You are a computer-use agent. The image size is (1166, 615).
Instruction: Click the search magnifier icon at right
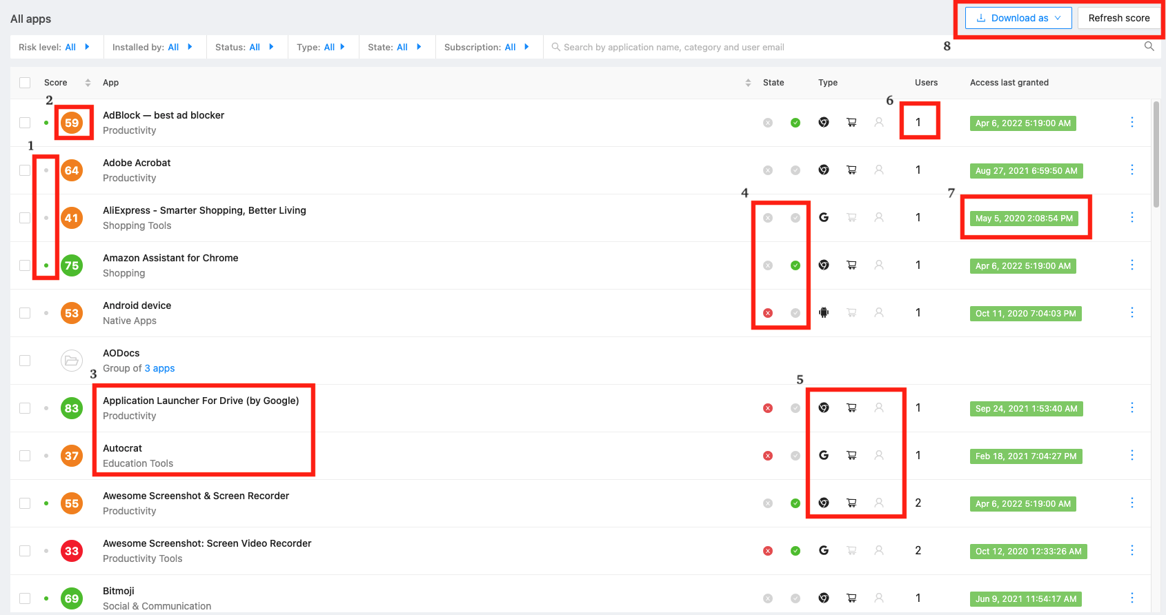tap(1149, 46)
